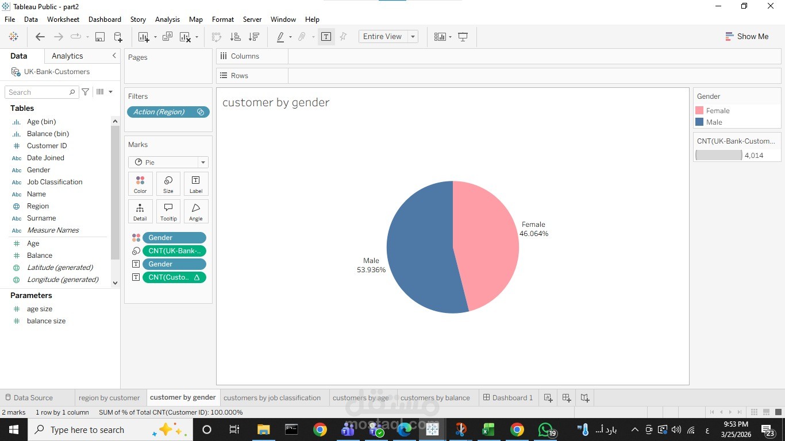Image resolution: width=785 pixels, height=441 pixels.
Task: Click the Show/Hide Cards icon
Action: [x=440, y=37]
